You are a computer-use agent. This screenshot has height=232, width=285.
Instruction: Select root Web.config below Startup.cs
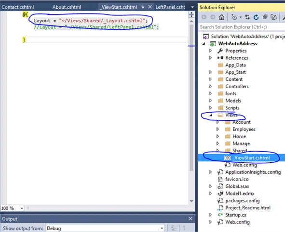pyautogui.click(x=237, y=222)
